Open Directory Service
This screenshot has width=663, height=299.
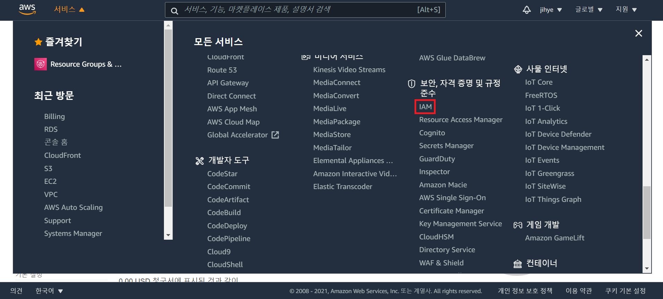[447, 250]
